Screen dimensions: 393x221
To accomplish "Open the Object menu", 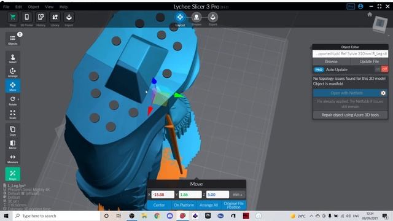I will (33, 7).
